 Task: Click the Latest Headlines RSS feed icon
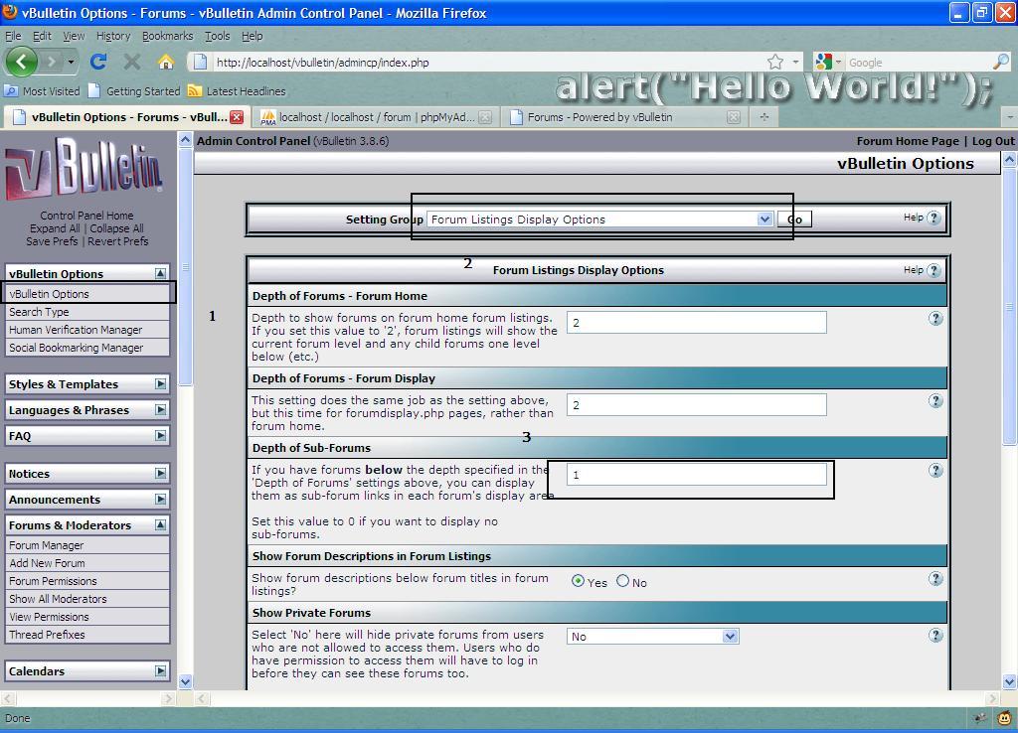(194, 90)
